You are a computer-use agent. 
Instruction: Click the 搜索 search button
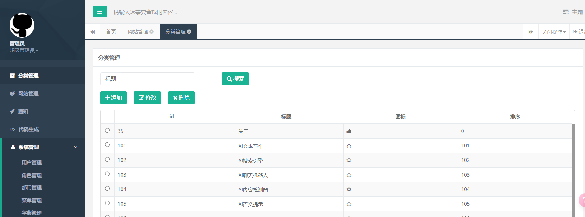pyautogui.click(x=235, y=79)
